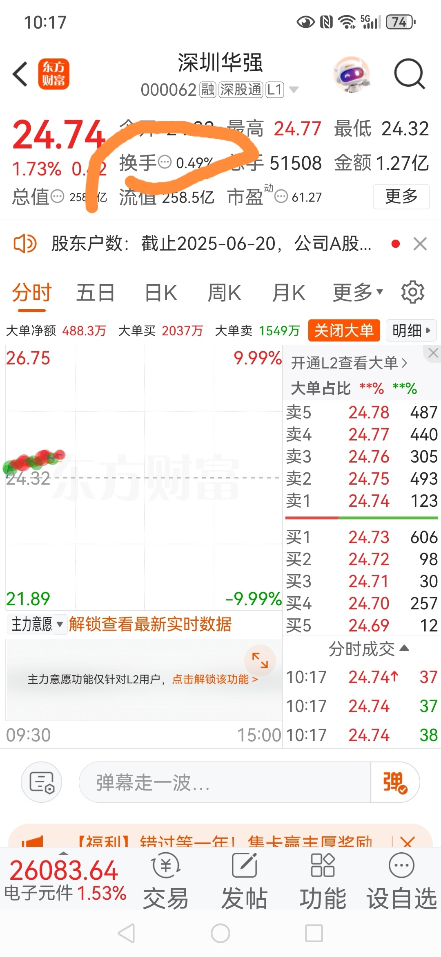The height and width of the screenshot is (957, 441).
Task: Tap the info icon beside 市盈
Action: pyautogui.click(x=281, y=197)
